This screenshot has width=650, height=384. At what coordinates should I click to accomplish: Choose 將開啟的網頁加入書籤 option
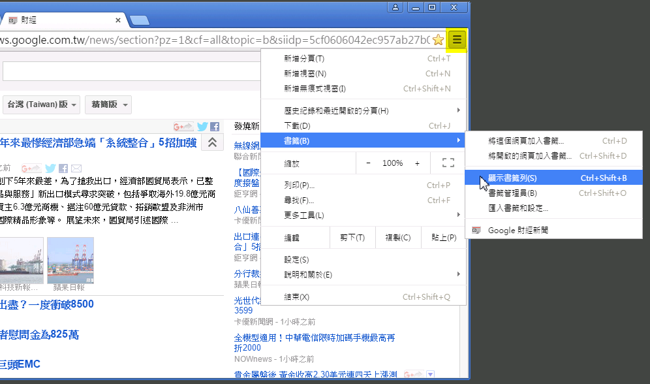(554, 155)
